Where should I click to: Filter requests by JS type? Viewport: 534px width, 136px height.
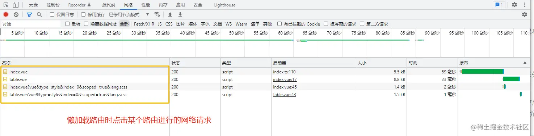(160, 24)
